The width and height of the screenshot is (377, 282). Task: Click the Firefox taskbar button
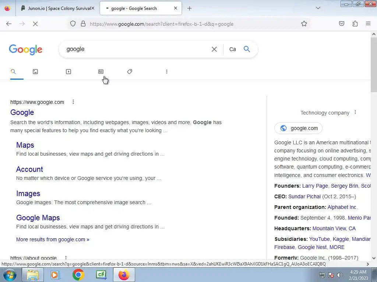[124, 275]
